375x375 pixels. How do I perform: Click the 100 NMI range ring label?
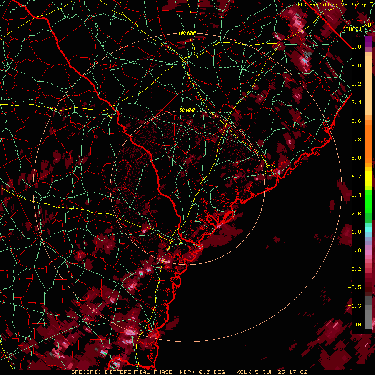tap(187, 33)
